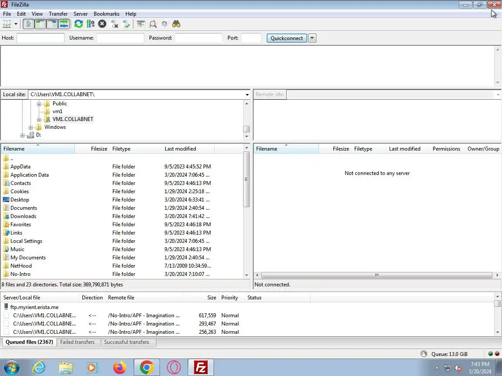
Task: Select the AppData folder icon
Action: (x=6, y=167)
